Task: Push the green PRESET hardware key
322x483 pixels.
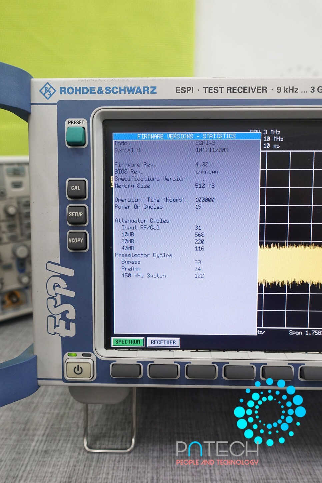Action: pos(76,136)
